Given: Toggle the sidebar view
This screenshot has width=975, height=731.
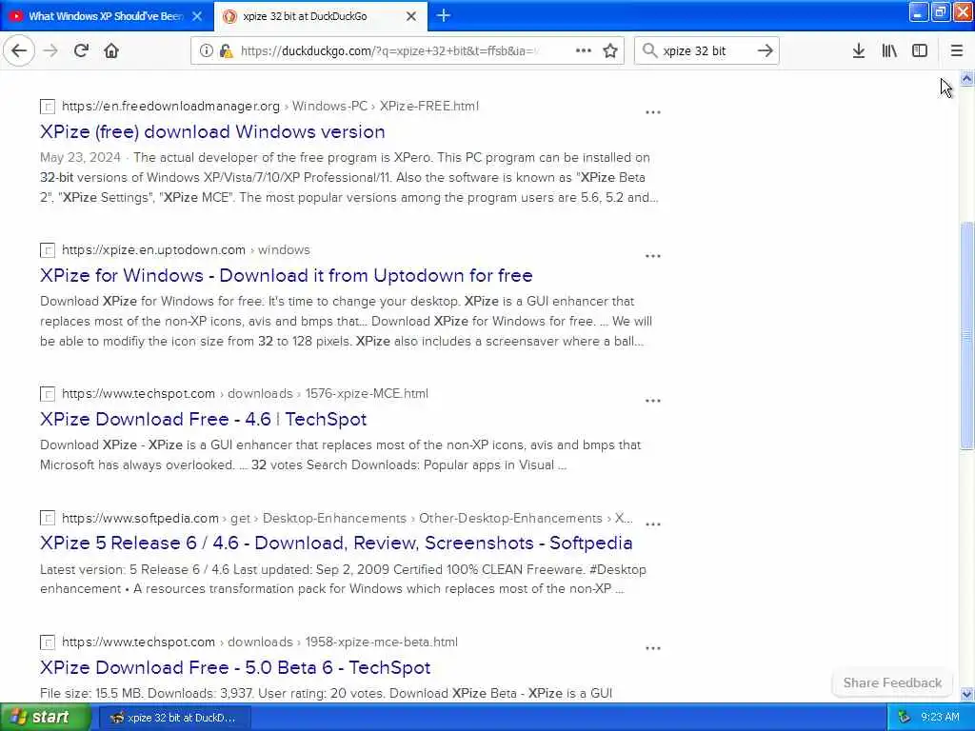Looking at the screenshot, I should (920, 50).
